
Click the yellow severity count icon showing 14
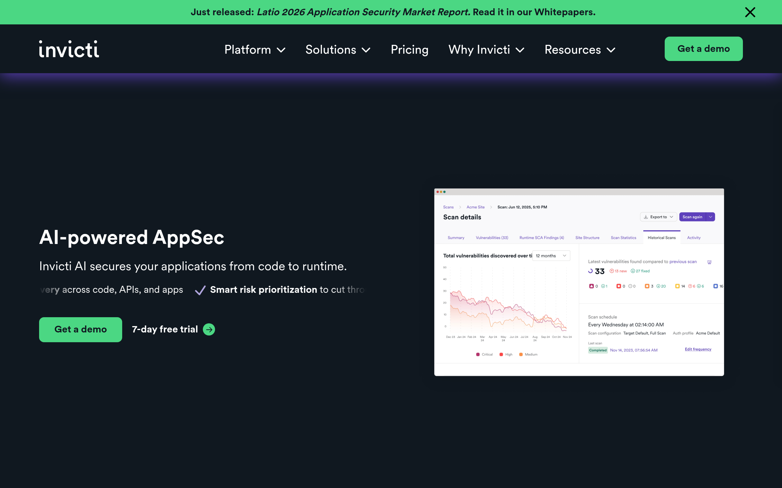click(677, 286)
